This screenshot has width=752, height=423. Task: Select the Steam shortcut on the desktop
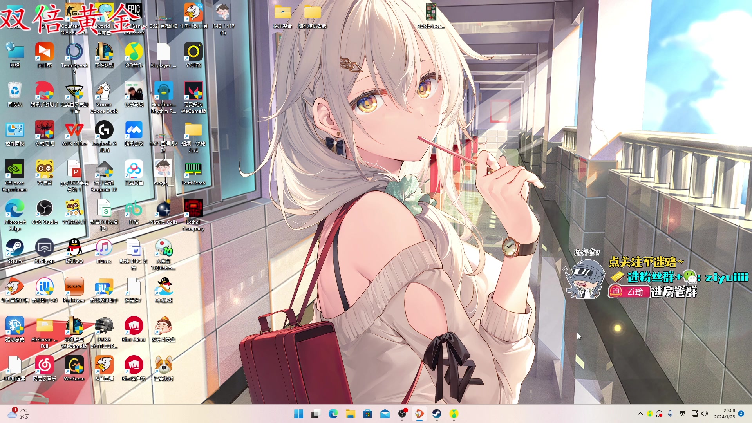[15, 251]
